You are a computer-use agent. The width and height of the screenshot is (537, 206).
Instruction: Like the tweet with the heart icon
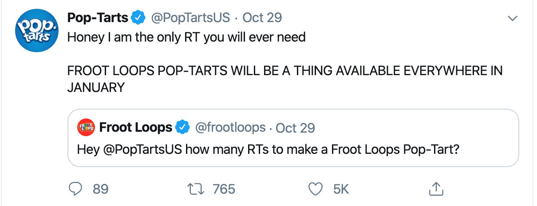[316, 189]
